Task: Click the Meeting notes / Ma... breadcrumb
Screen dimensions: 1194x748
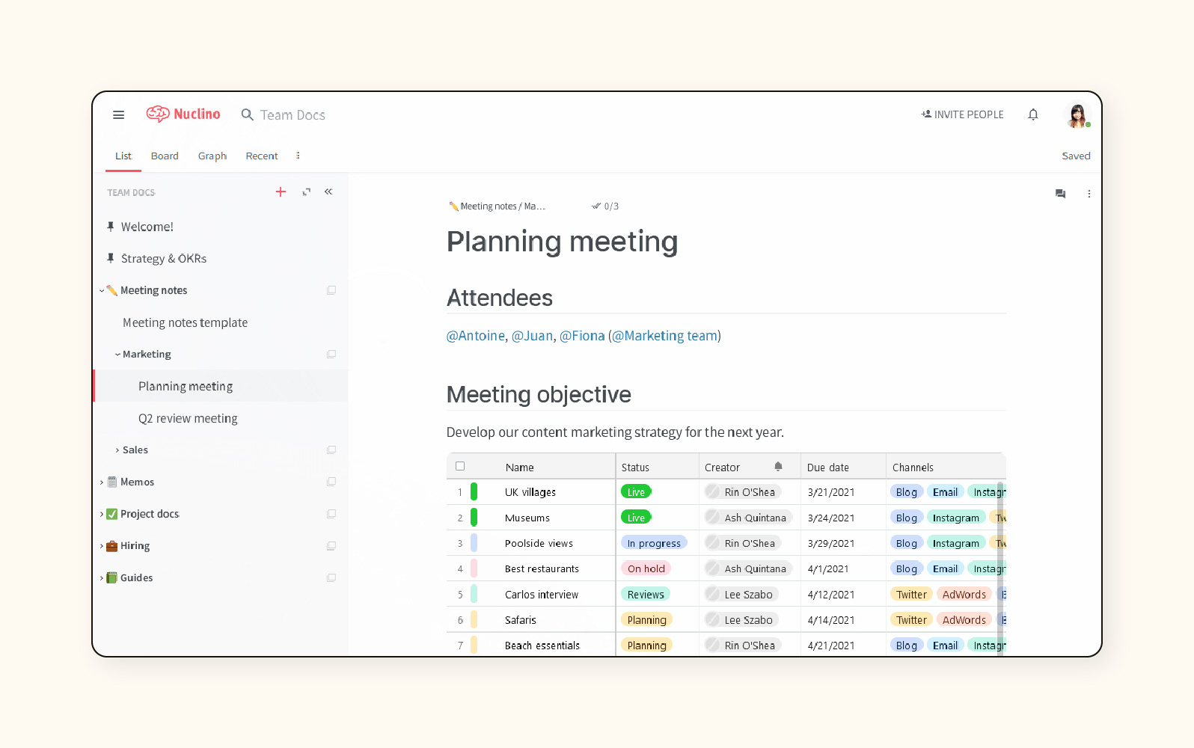Action: pyautogui.click(x=497, y=206)
